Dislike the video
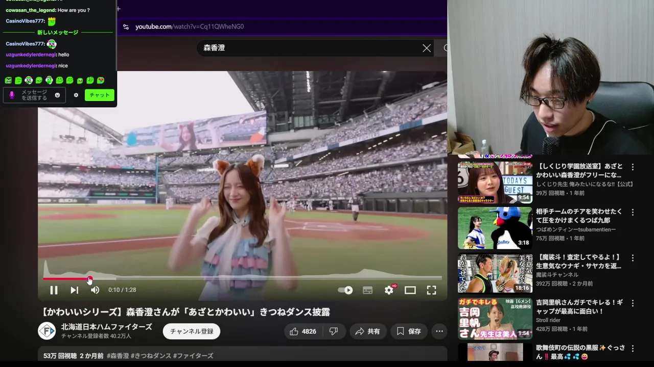 334,331
